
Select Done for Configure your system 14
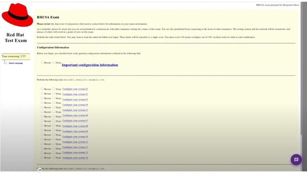pos(53,148)
